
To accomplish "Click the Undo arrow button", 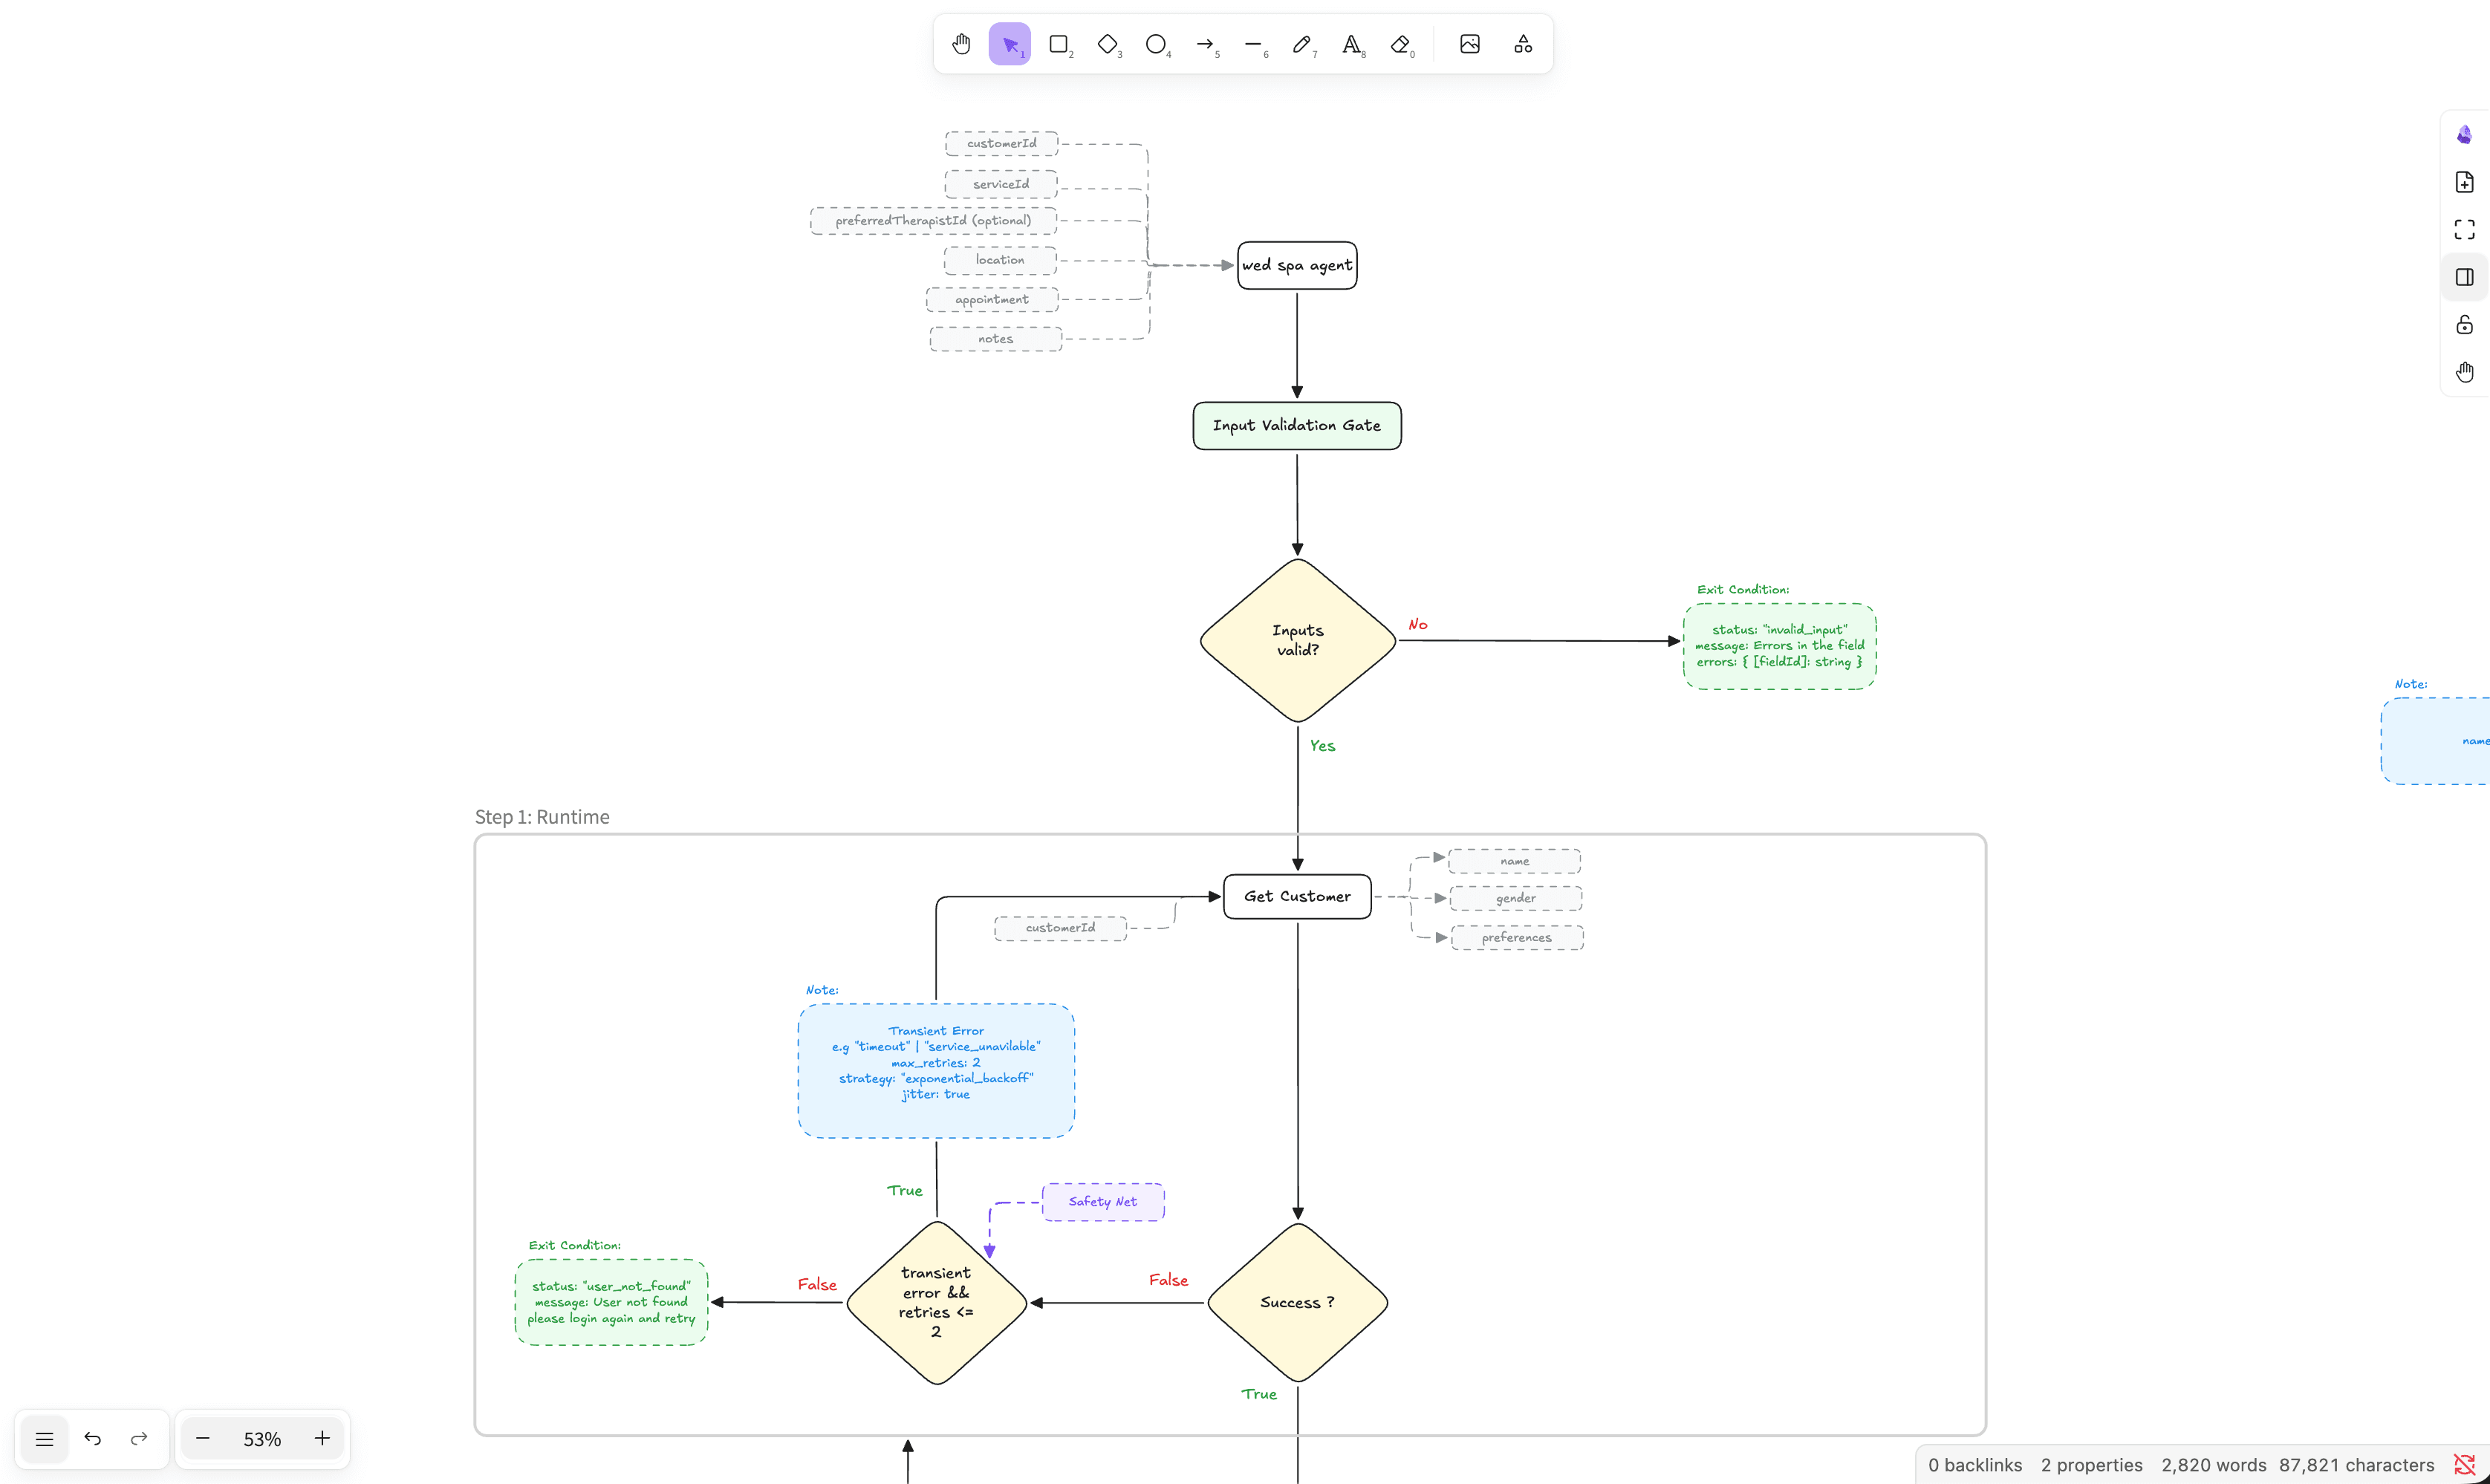I will click(93, 1439).
